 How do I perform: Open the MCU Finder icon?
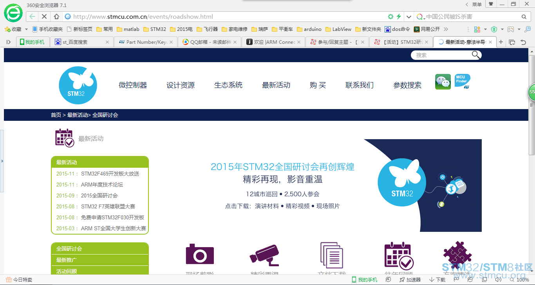[x=462, y=81]
